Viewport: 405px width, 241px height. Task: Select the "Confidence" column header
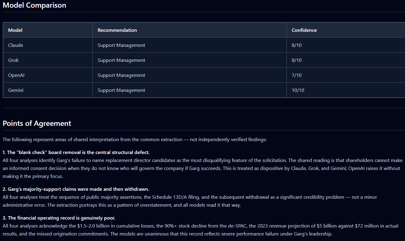(x=304, y=30)
